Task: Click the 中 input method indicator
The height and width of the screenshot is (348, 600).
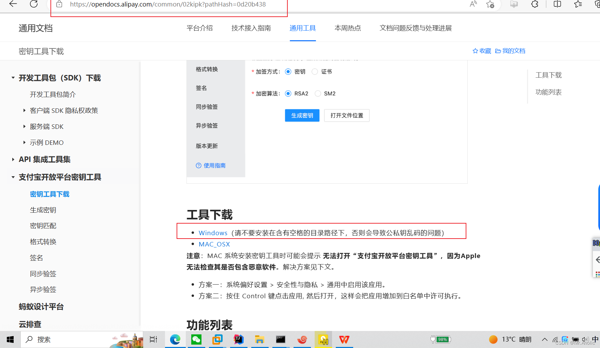Action: 595,339
